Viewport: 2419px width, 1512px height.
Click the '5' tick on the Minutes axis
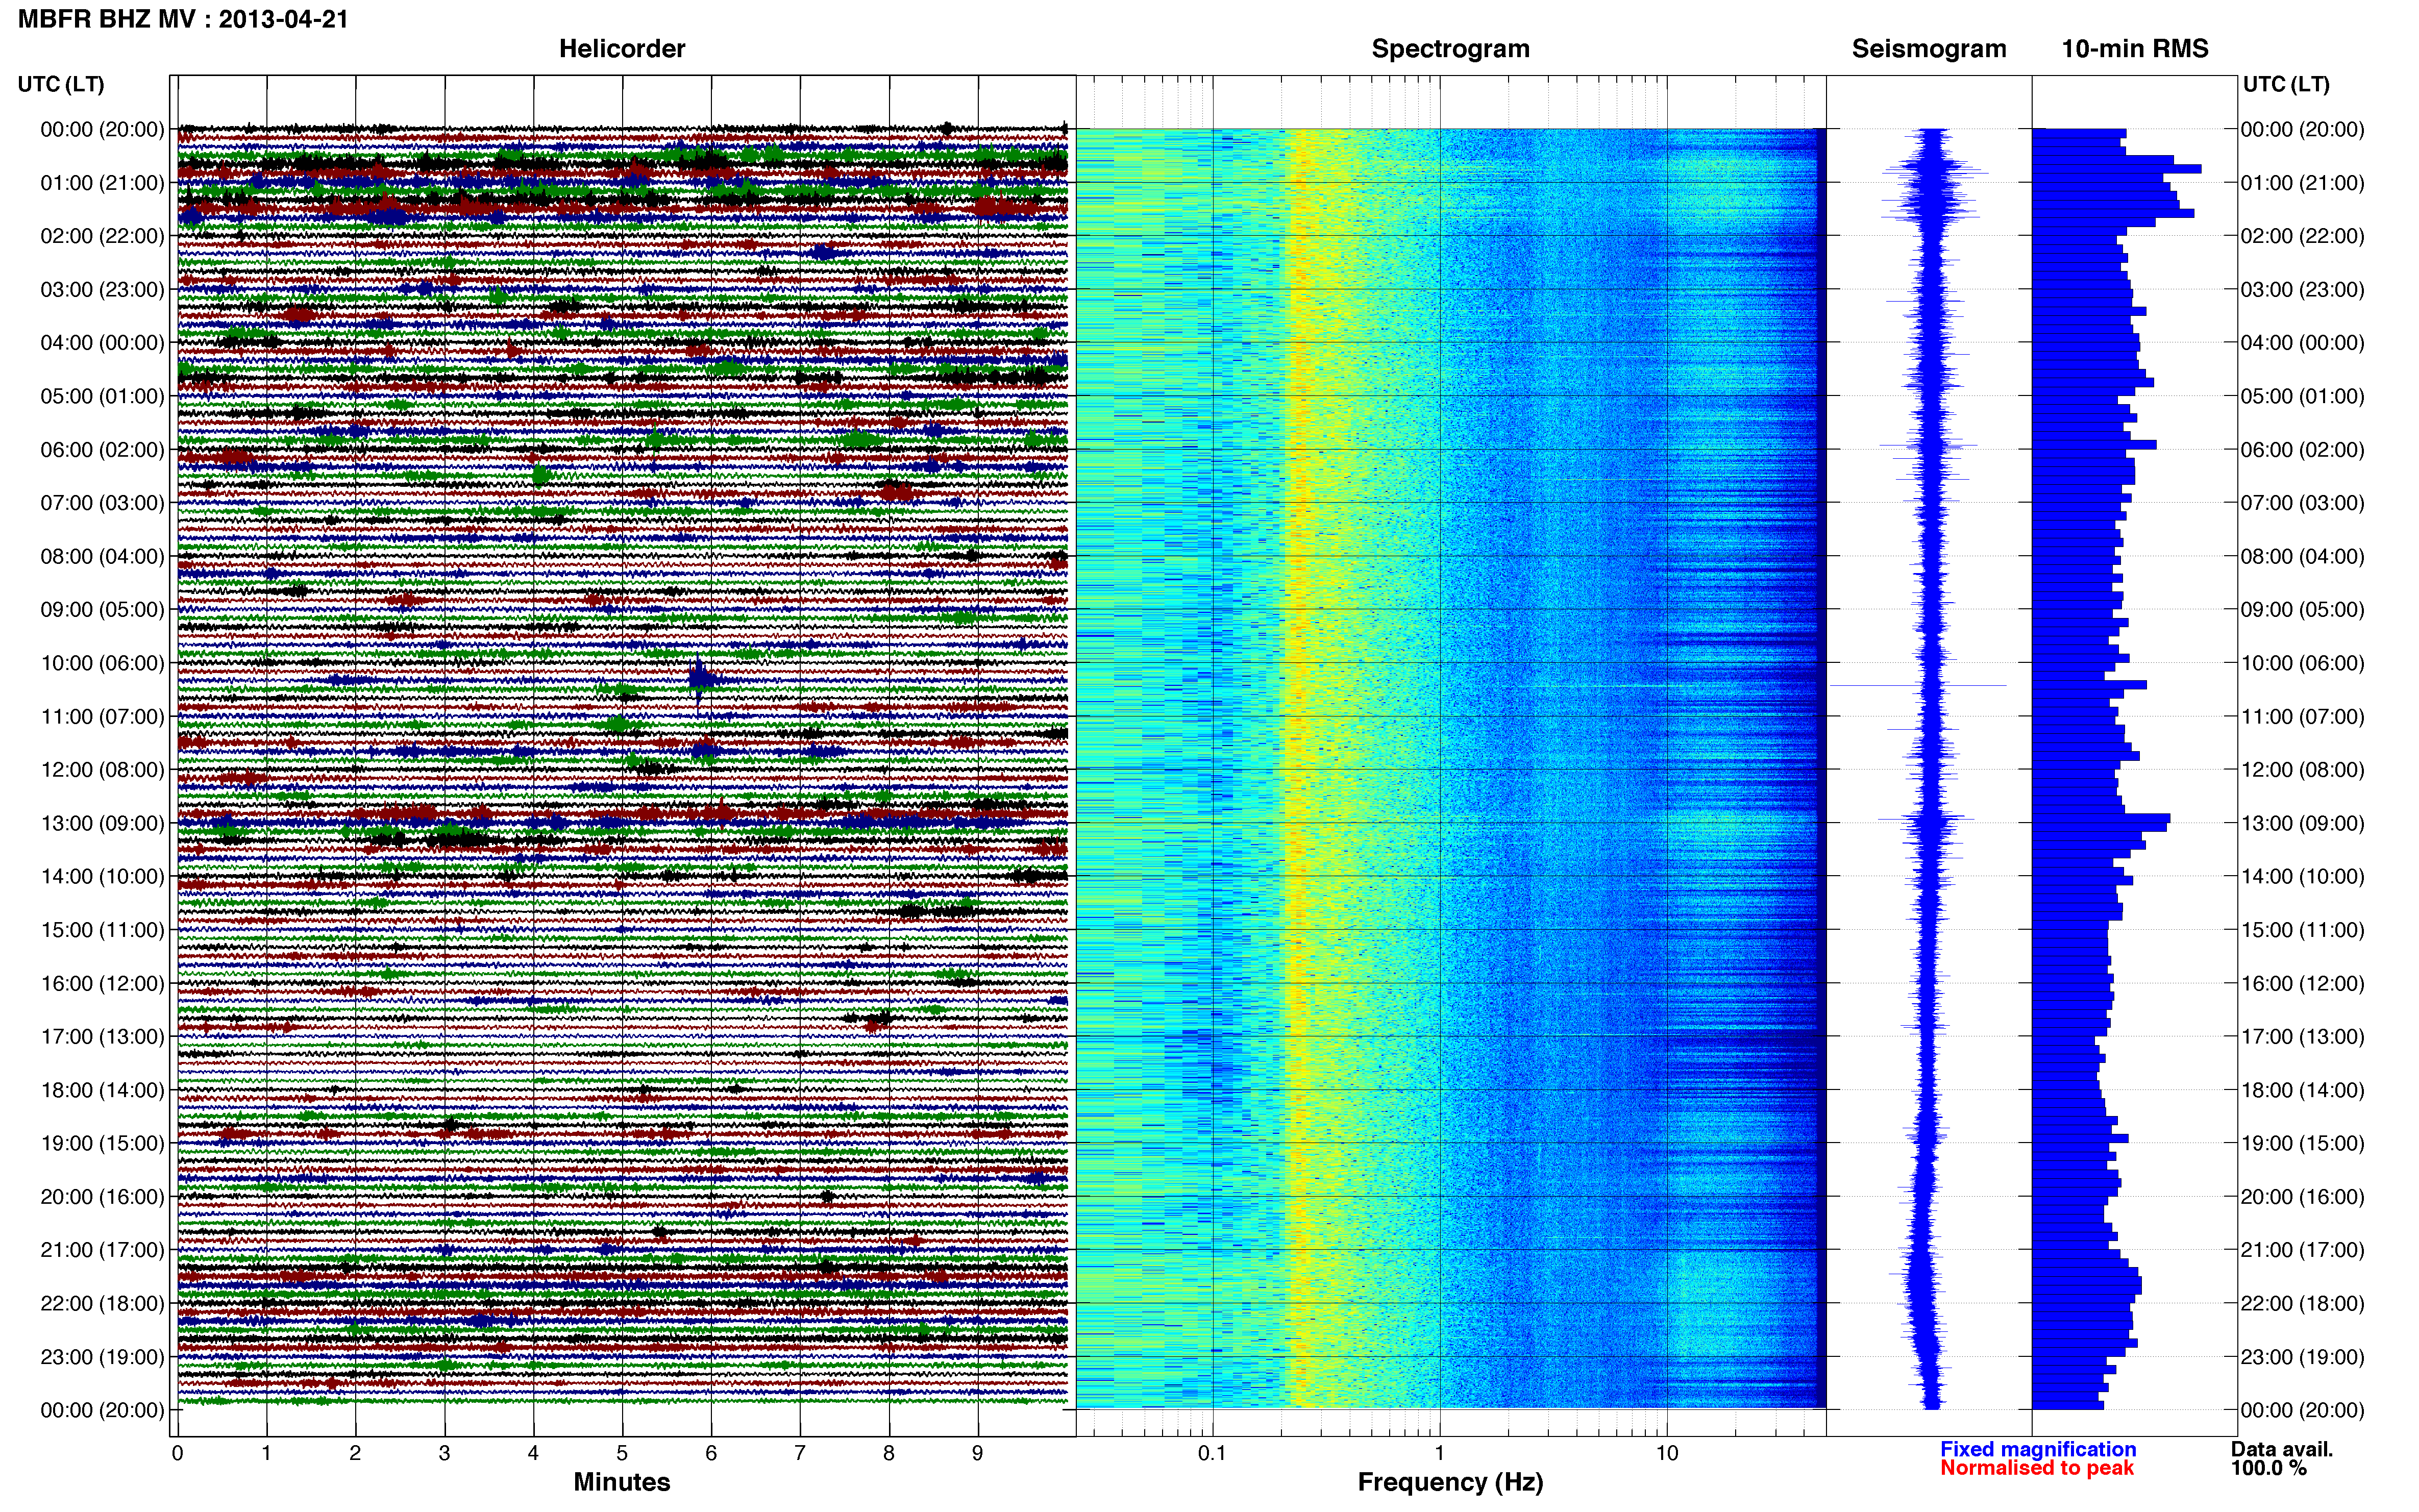coord(622,1454)
